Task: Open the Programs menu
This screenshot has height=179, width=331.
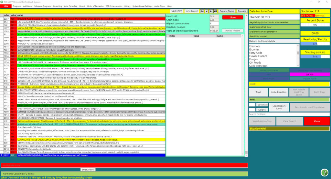Action: coord(17,6)
